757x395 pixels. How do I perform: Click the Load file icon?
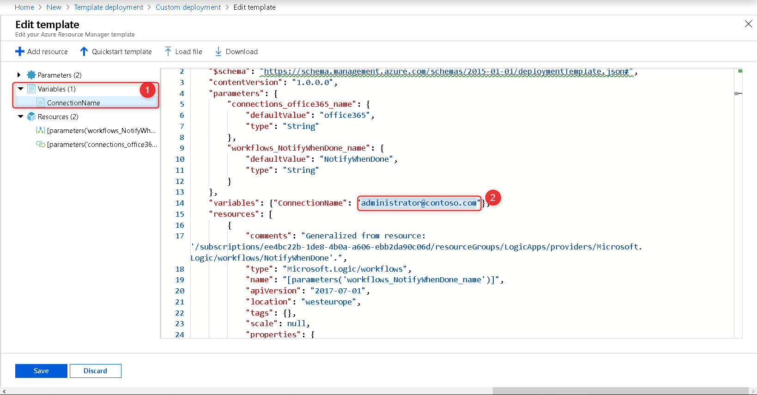click(x=168, y=52)
